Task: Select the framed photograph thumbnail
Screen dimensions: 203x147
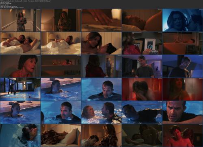Action: (142, 43)
